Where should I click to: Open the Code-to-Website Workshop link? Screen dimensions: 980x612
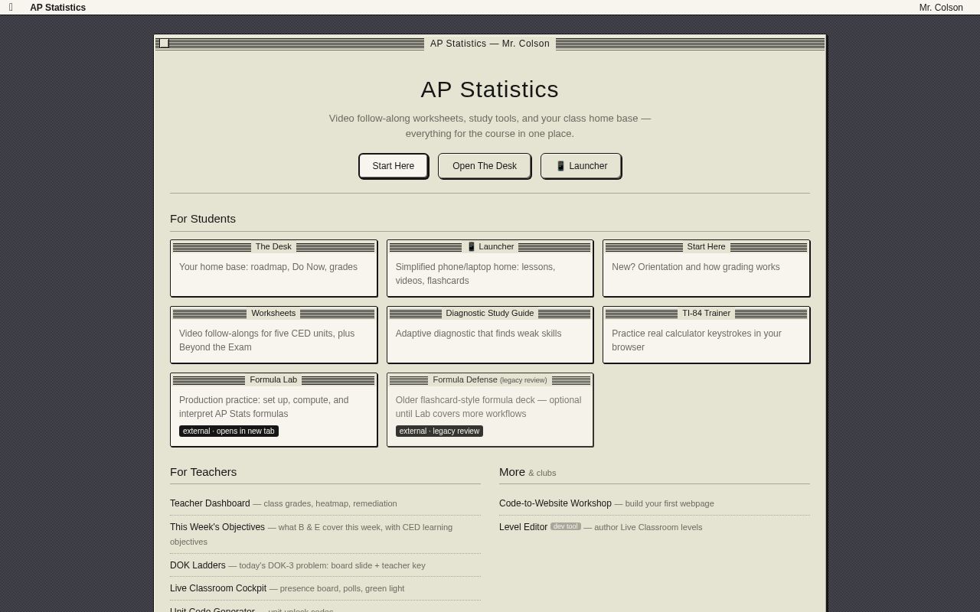point(555,503)
